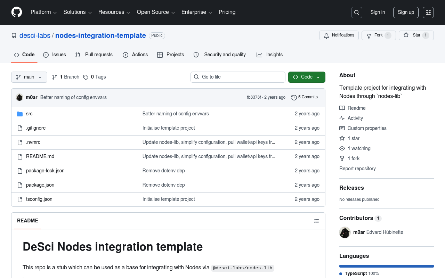445x278 pixels.
Task: Expand the Solutions menu
Action: (78, 12)
